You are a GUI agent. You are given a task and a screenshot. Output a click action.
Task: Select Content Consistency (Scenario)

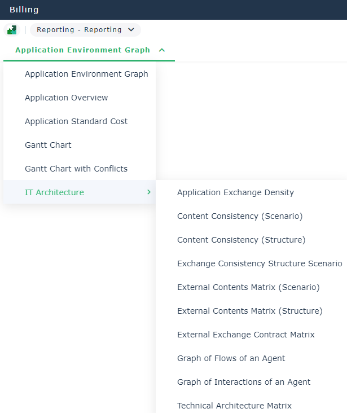coord(240,216)
